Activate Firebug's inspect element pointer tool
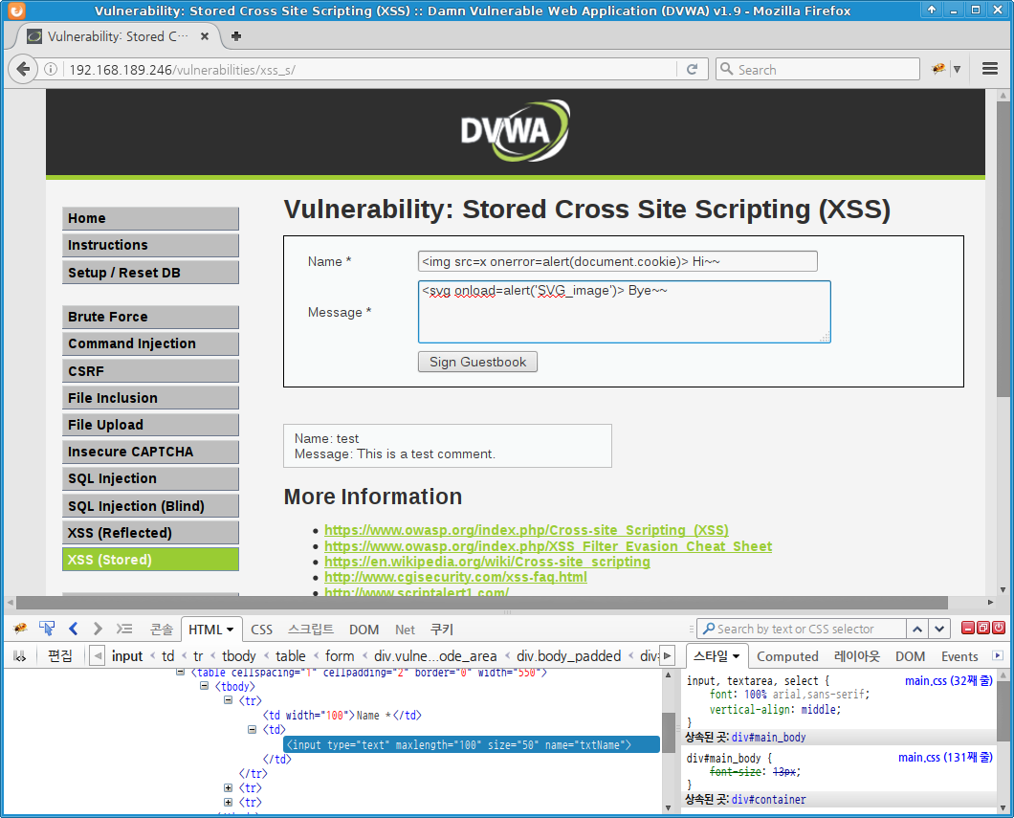Viewport: 1014px width, 818px height. pos(47,629)
